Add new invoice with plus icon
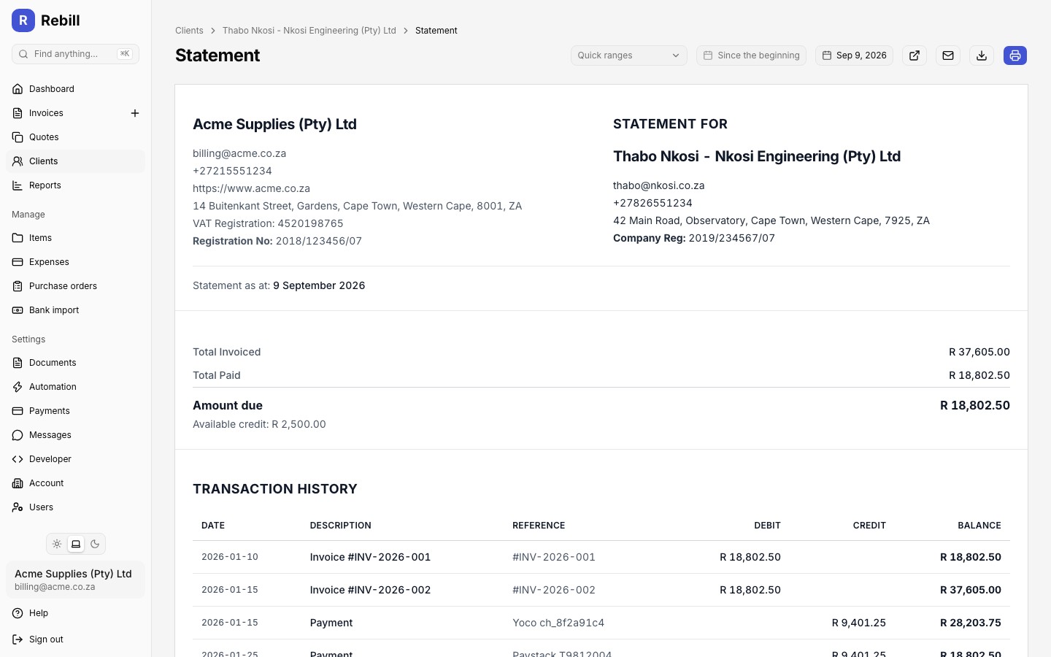 (x=135, y=113)
